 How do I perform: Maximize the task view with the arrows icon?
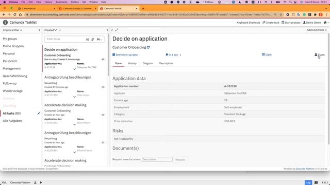pyautogui.click(x=117, y=30)
